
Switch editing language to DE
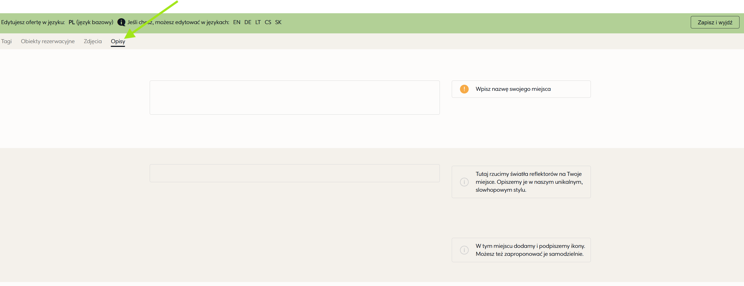pos(247,22)
